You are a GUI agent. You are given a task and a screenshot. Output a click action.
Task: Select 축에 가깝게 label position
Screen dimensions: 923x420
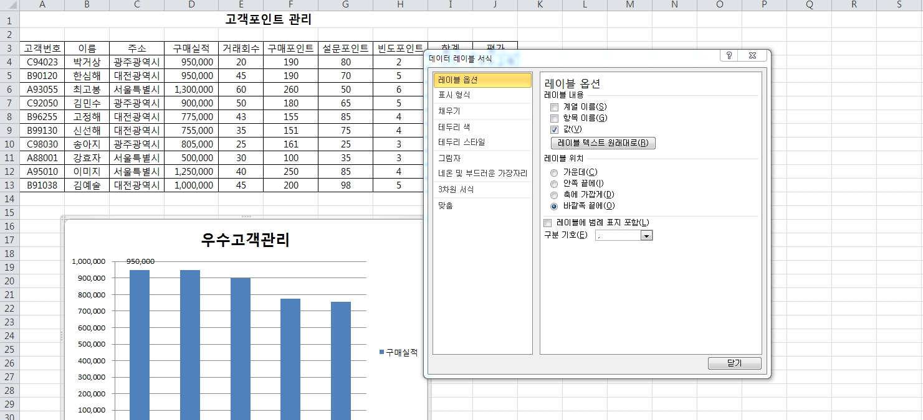pos(554,195)
